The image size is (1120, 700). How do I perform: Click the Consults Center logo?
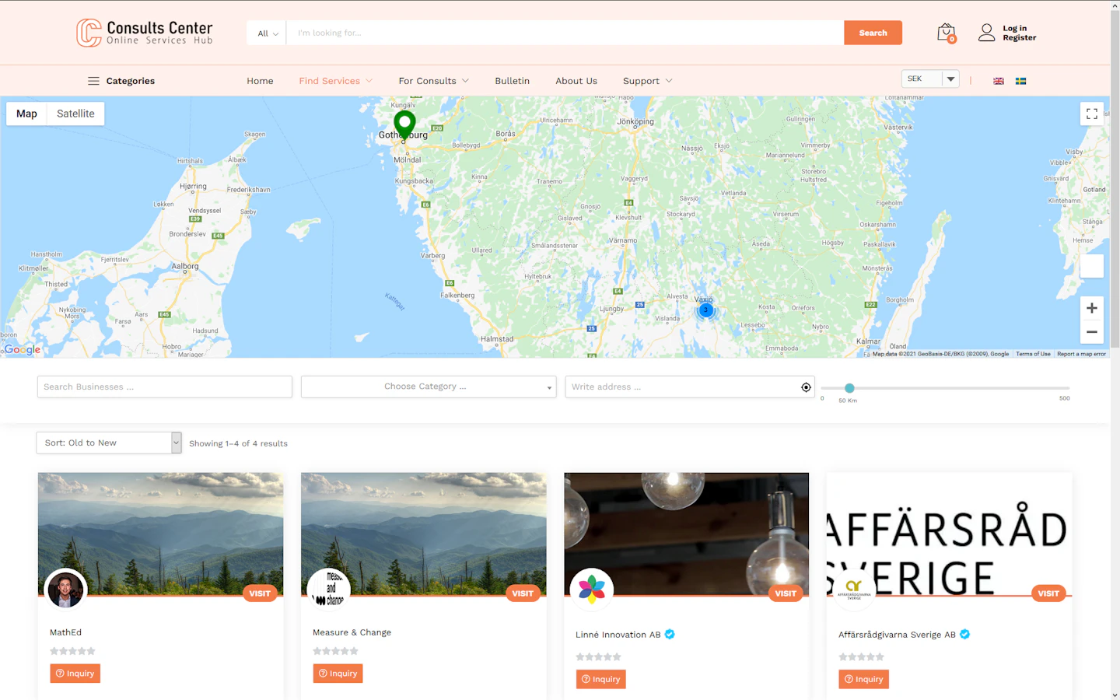(145, 33)
